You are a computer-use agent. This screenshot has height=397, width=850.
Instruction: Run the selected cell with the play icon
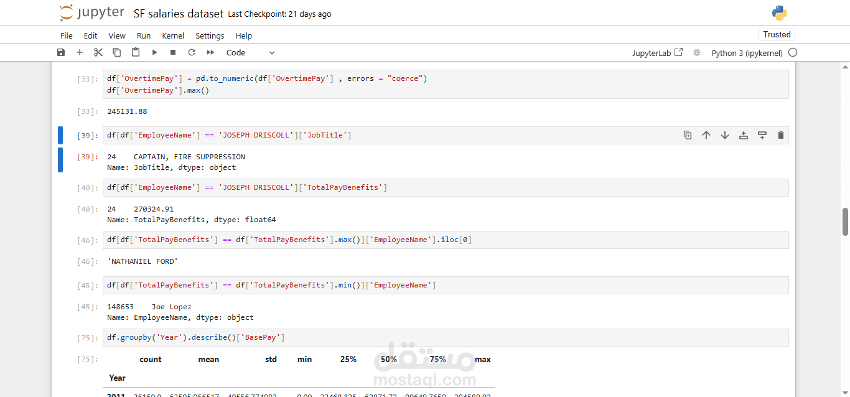[x=154, y=53]
